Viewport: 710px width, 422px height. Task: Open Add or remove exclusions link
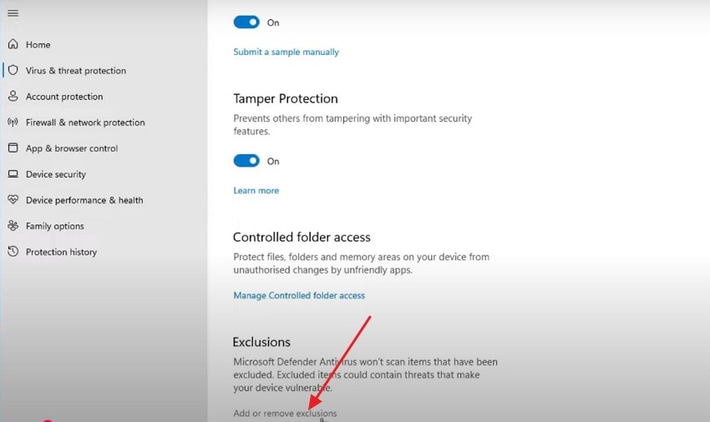285,413
